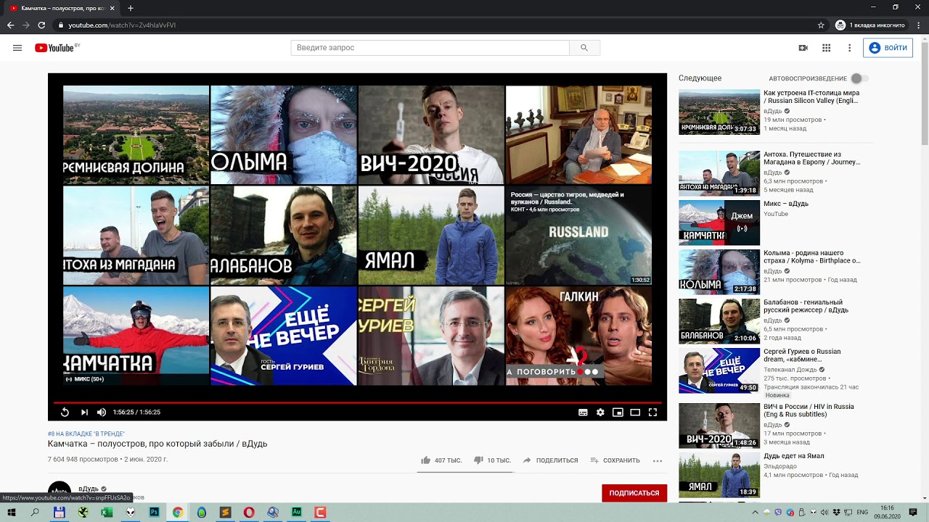Switch ENG keyboard language indicator
Image resolution: width=929 pixels, height=522 pixels.
pyautogui.click(x=861, y=512)
